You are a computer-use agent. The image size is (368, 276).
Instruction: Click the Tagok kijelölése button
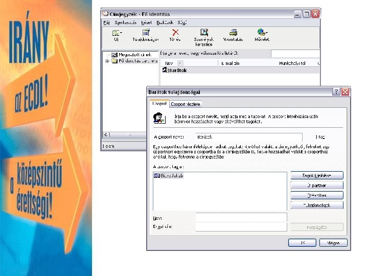(x=317, y=175)
